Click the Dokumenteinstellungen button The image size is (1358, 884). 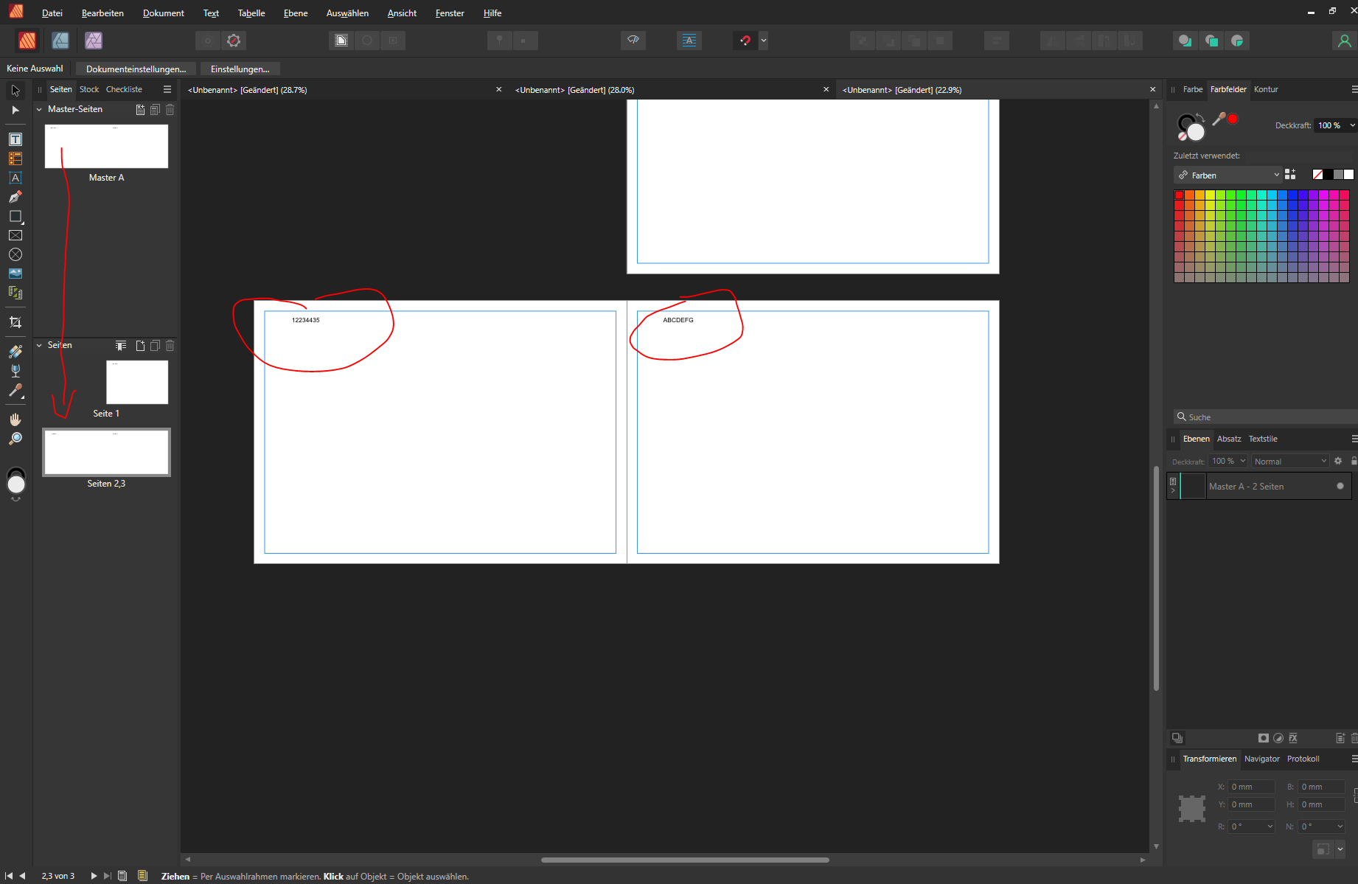[x=136, y=69]
